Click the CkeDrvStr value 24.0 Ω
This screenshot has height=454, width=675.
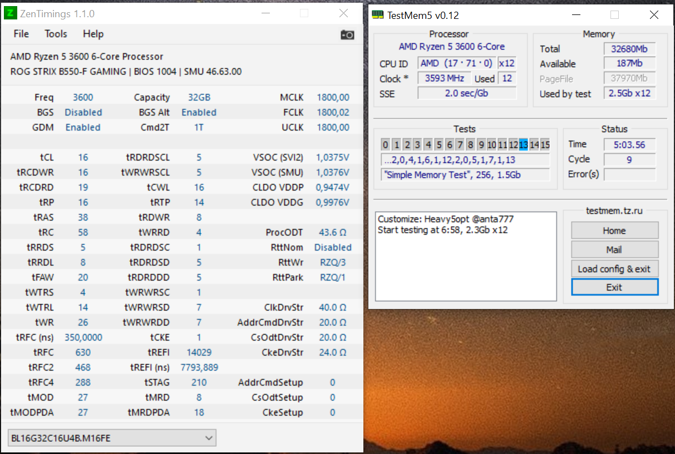333,352
